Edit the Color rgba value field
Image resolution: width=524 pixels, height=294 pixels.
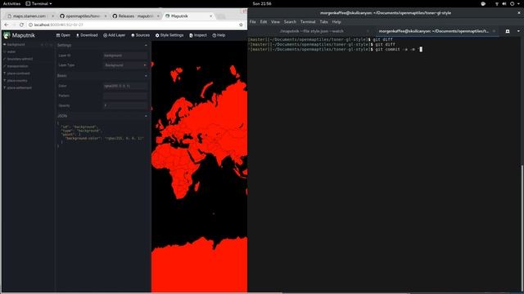pos(125,86)
